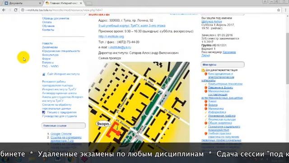Open the Вопросы link
Viewport: 289px width, 163px height.
tap(48, 62)
